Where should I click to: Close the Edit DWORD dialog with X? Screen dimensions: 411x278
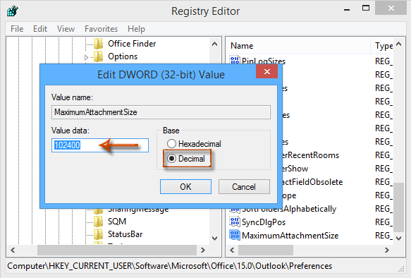(267, 71)
